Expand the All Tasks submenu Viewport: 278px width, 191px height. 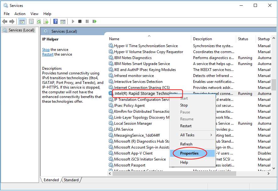(x=188, y=135)
